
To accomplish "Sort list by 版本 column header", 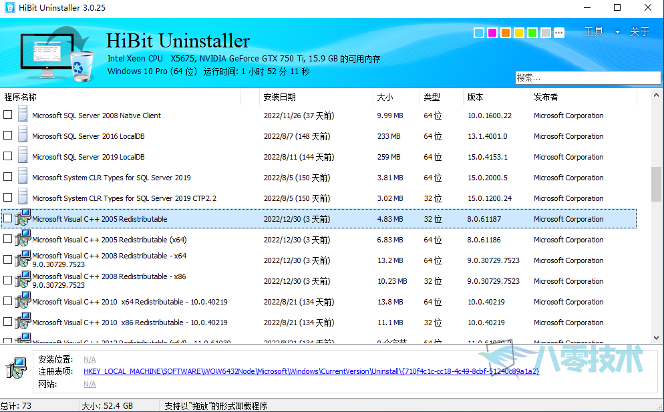I will pyautogui.click(x=497, y=97).
